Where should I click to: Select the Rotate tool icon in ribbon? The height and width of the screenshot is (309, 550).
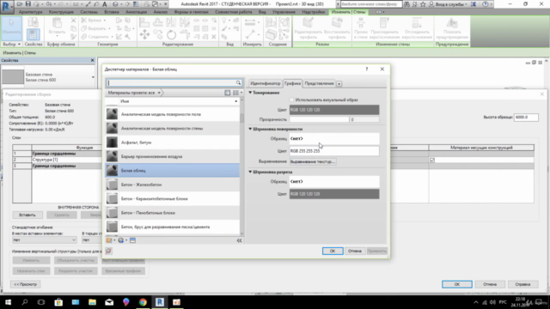171,34
